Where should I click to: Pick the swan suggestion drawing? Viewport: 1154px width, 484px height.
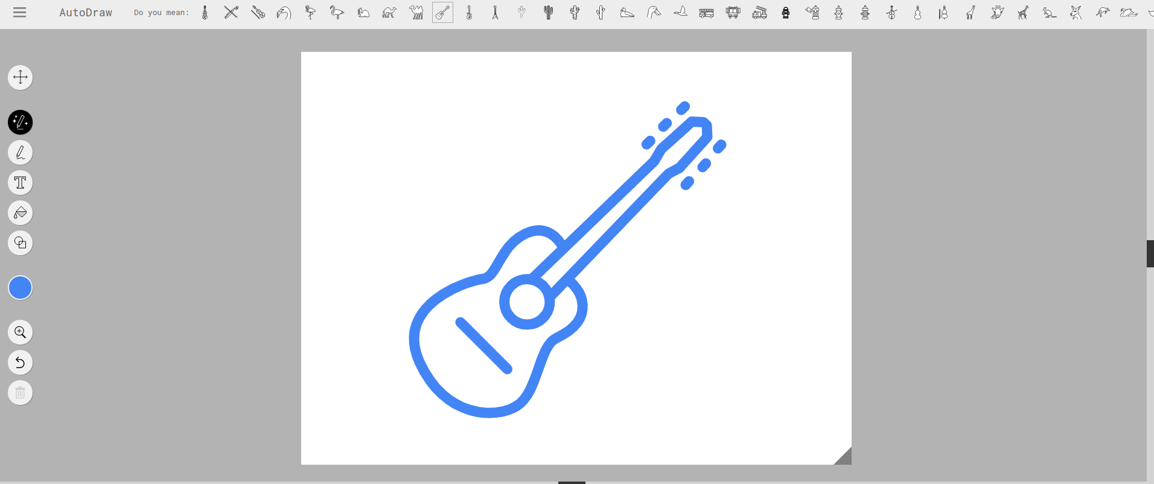point(1128,12)
